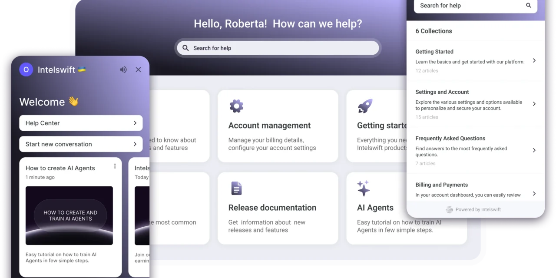Mute the widget sound via speaker icon

pyautogui.click(x=123, y=69)
